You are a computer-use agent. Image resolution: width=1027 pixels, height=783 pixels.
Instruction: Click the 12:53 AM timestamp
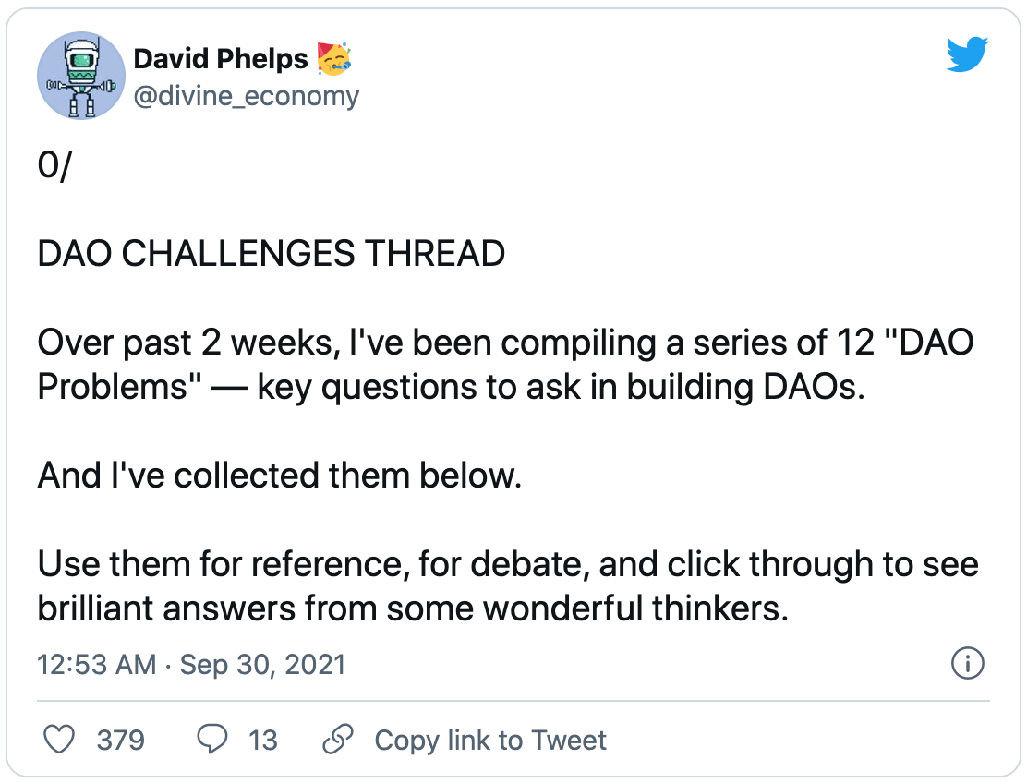tap(97, 665)
